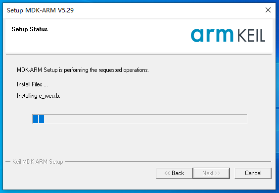
Task: Close the Setup MDK-ARM window
Action: (x=268, y=10)
